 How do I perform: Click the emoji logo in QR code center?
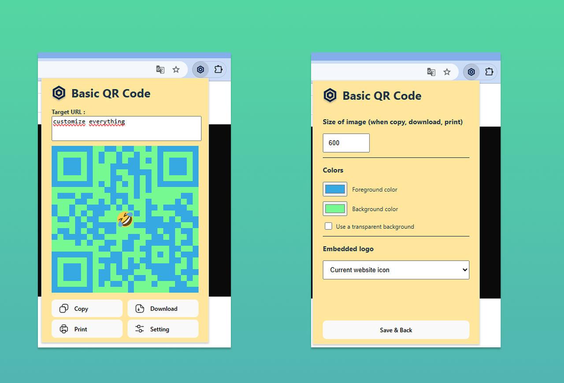coord(125,219)
